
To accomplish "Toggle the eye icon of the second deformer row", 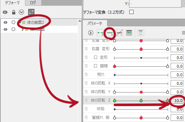I will pyautogui.click(x=5, y=29).
